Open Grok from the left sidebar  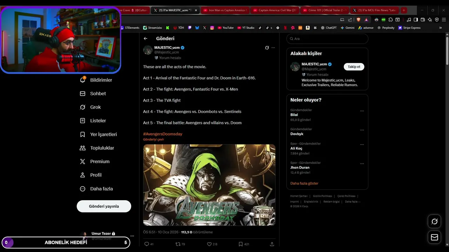[91, 107]
